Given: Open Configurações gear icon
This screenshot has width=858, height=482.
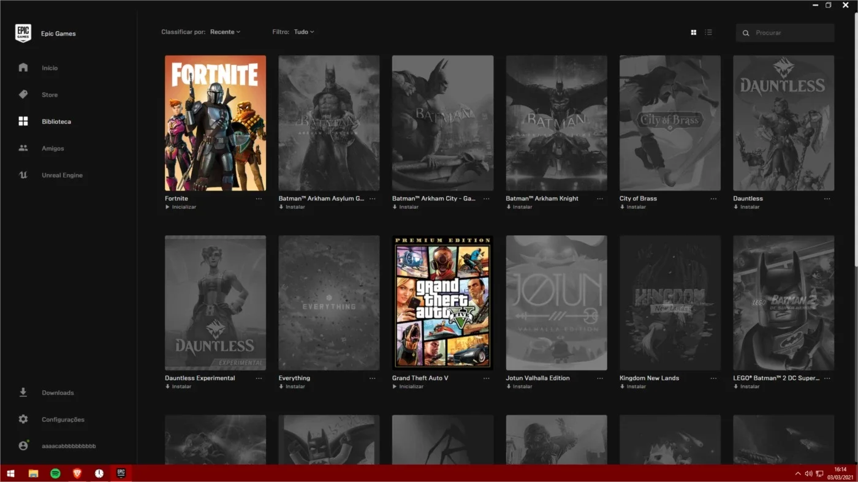Looking at the screenshot, I should coord(23,420).
